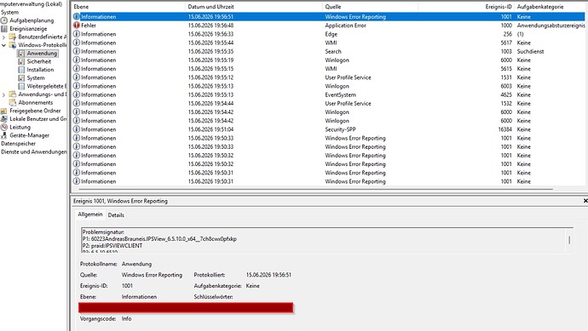The height and width of the screenshot is (331, 588).
Task: Select Datenspeicher in tree
Action: coord(18,144)
